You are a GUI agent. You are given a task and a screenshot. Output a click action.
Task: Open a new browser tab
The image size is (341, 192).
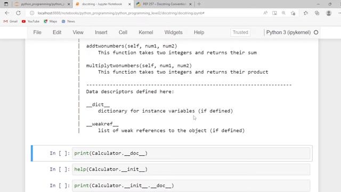click(199, 4)
